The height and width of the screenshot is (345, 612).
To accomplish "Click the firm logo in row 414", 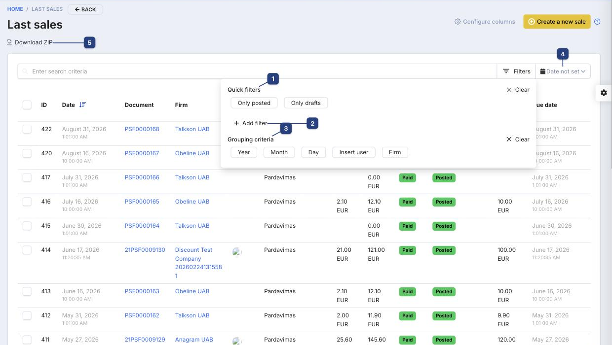I will [x=237, y=252].
